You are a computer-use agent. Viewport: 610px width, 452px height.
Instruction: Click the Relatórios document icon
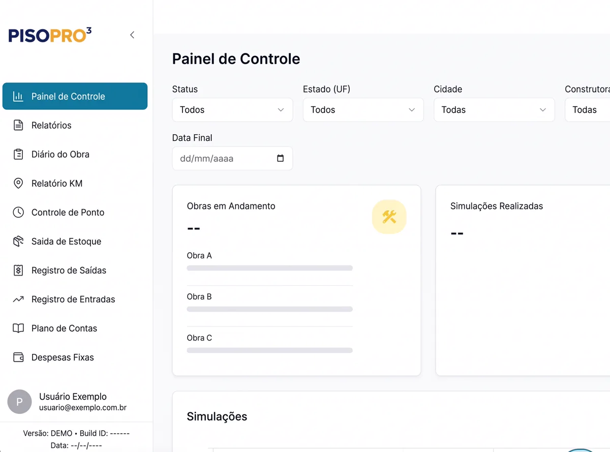(x=18, y=125)
